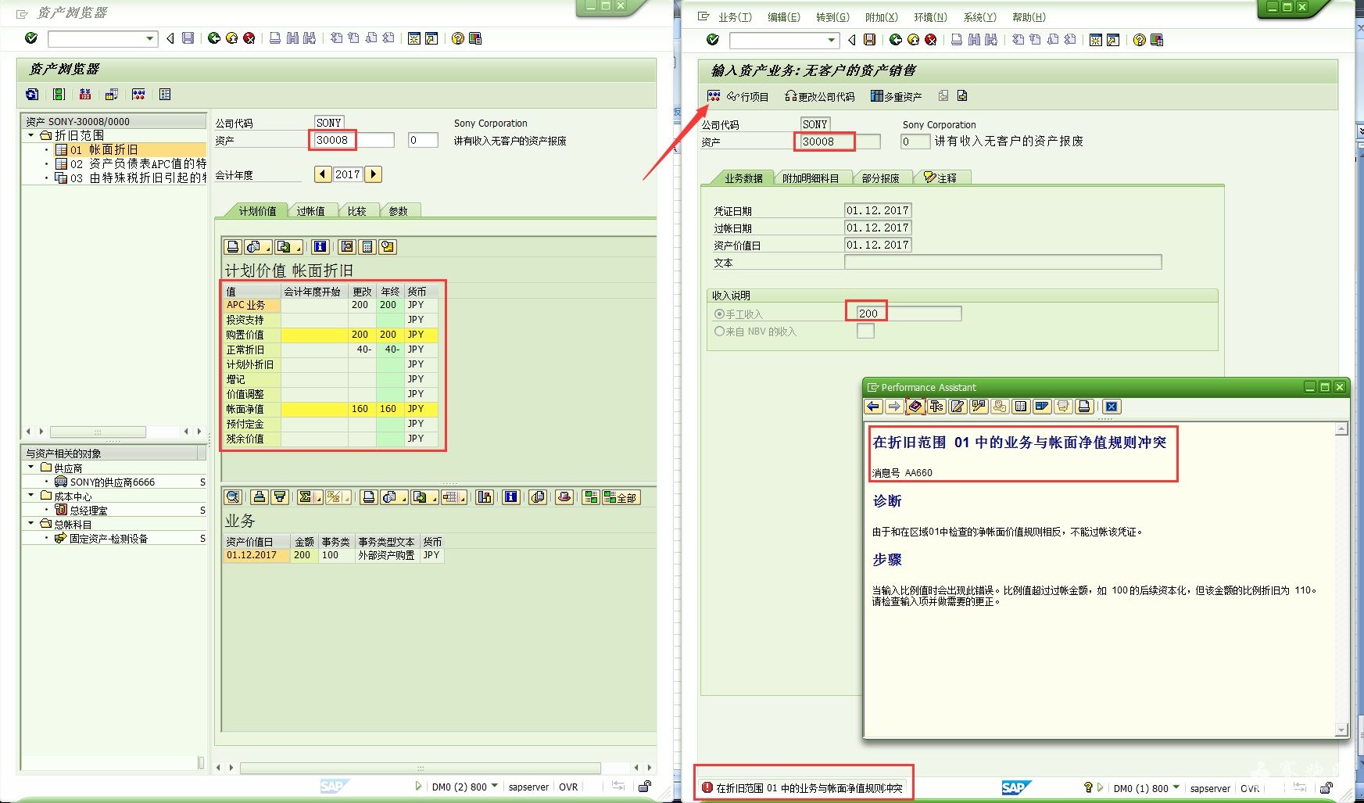
Task: Click the Performance Assistant vertical scrollbar
Action: (1341, 579)
